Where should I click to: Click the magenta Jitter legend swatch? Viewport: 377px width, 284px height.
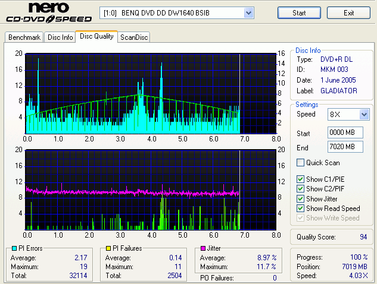tap(204, 248)
